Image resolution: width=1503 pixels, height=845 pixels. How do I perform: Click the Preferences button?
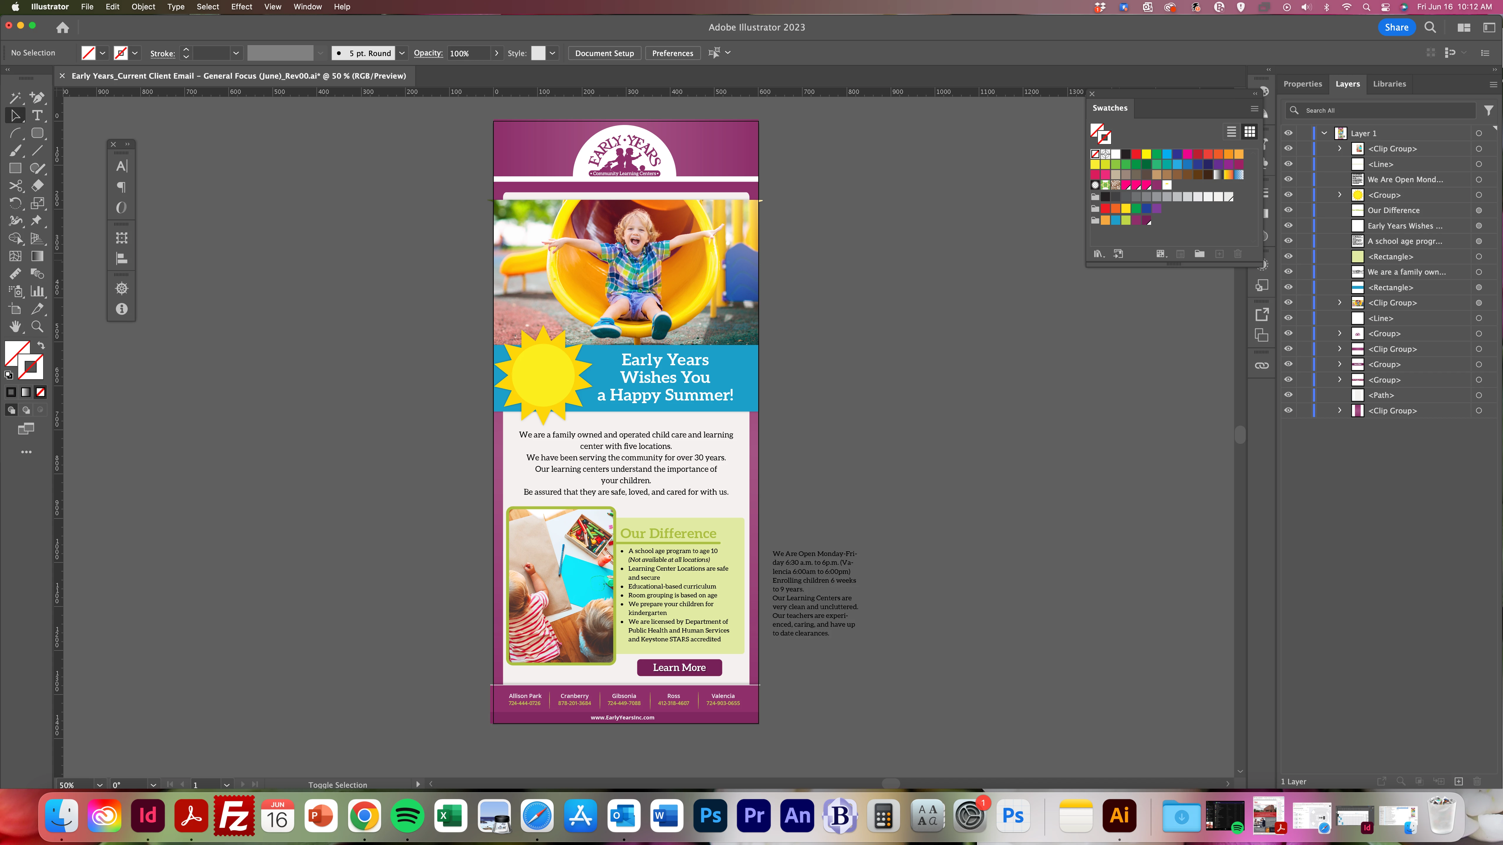(x=672, y=53)
